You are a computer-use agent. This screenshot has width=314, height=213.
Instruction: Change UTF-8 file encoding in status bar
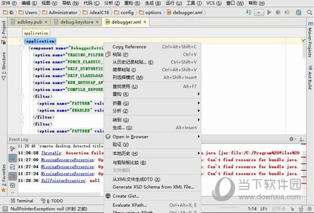279,209
